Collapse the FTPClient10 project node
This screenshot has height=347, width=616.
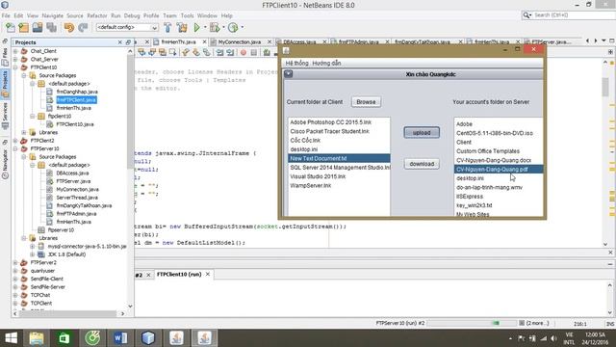tap(15, 67)
